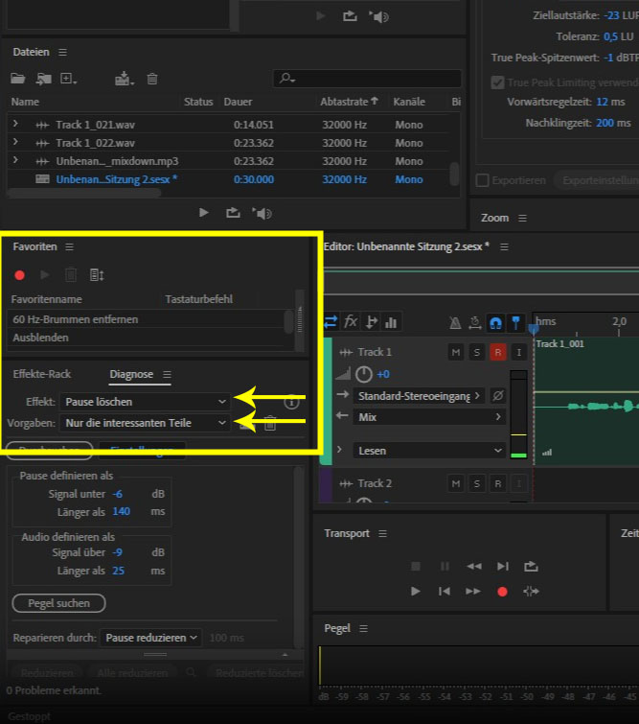Click the Pegel suchen button
639x724 pixels.
[x=58, y=603]
